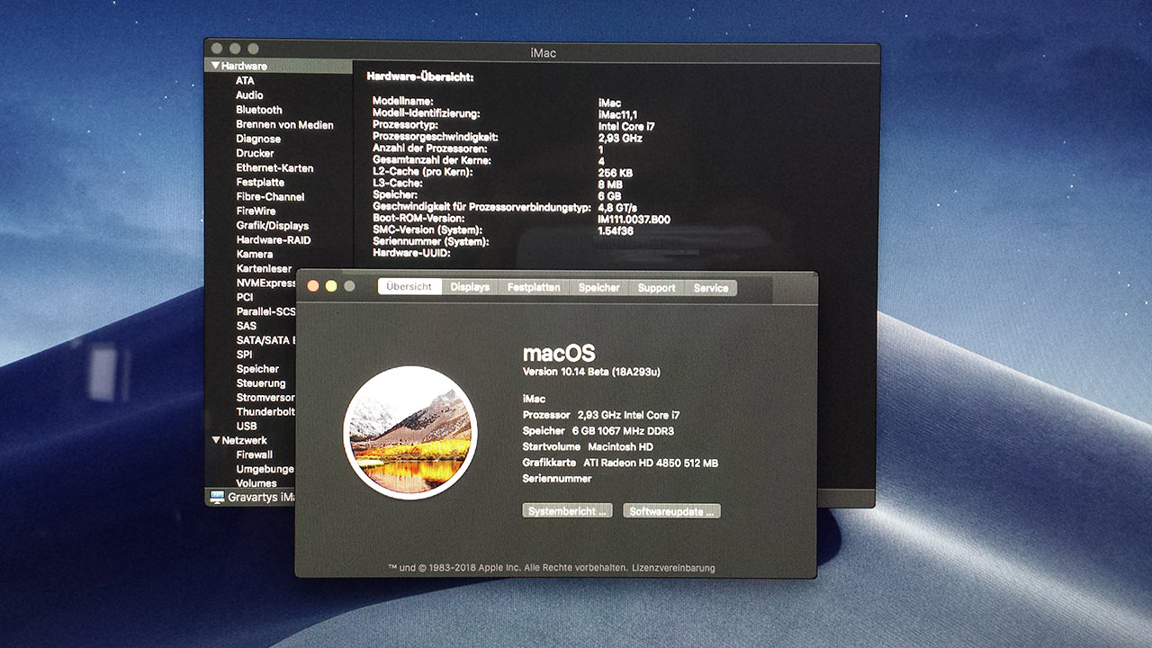Click the iMac title of system report window
The width and height of the screenshot is (1152, 648).
point(544,52)
